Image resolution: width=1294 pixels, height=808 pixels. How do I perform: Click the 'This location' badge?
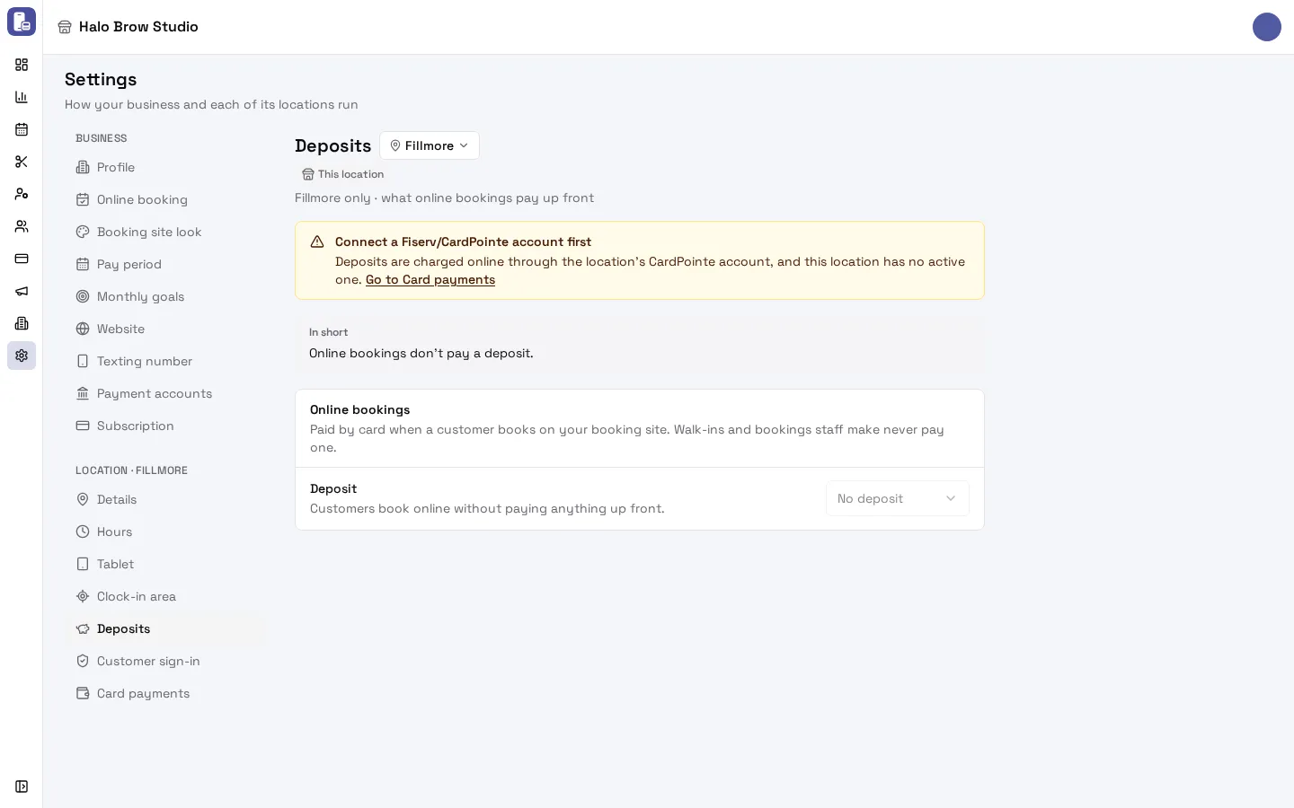[343, 174]
